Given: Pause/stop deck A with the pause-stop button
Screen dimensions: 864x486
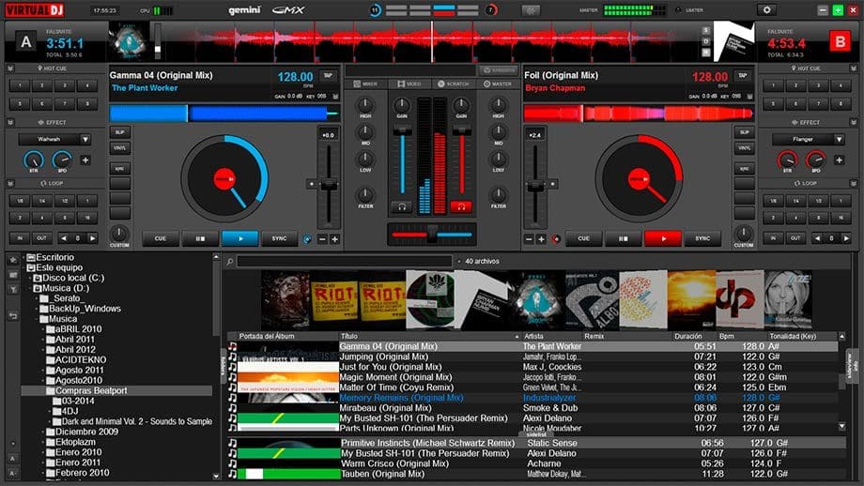Looking at the screenshot, I should pos(200,238).
